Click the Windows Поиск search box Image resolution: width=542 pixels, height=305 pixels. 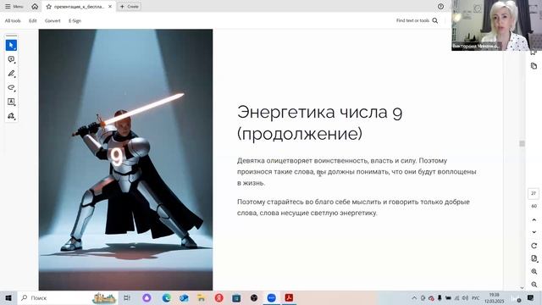coord(68,297)
